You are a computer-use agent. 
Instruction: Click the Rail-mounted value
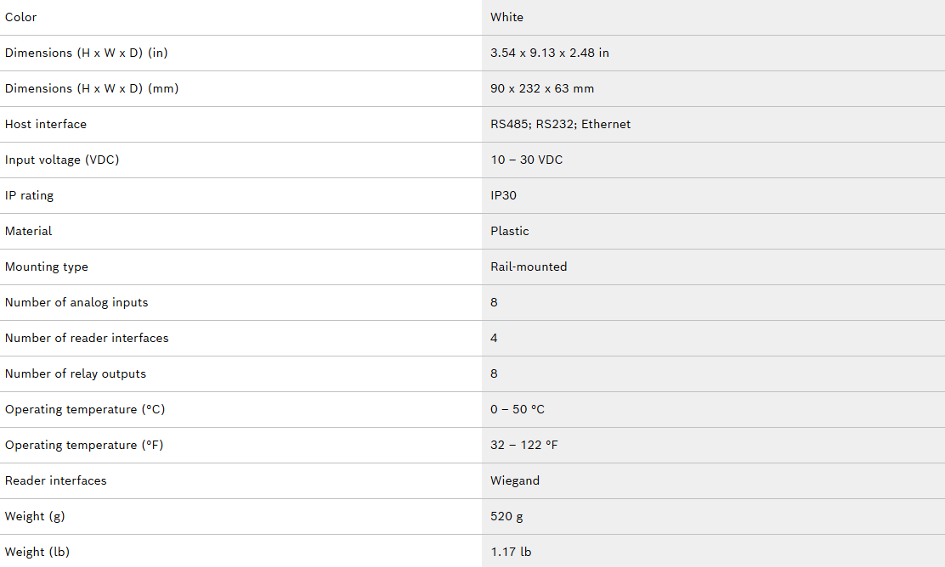(x=528, y=267)
